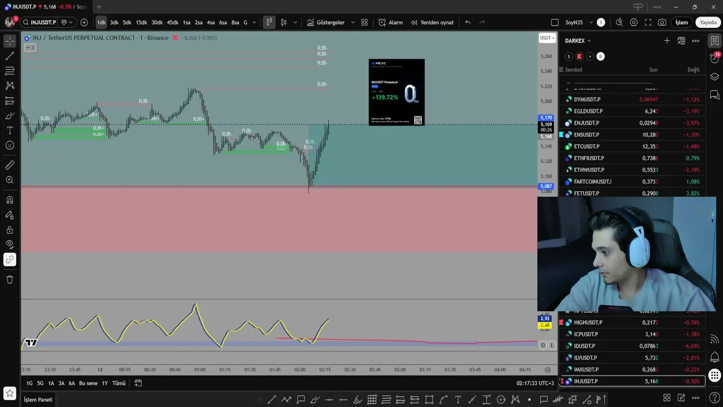Open the indicator templates grid
This screenshot has width=723, height=407.
[x=364, y=23]
